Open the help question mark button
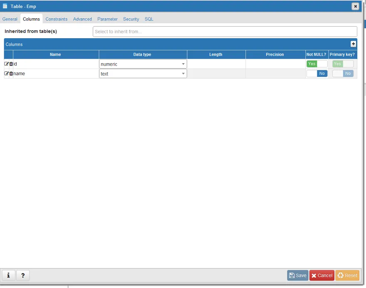This screenshot has width=366, height=288. click(x=23, y=276)
